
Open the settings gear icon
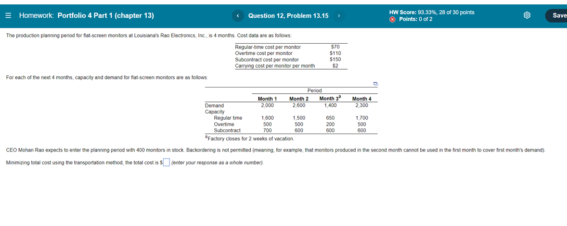tap(527, 15)
